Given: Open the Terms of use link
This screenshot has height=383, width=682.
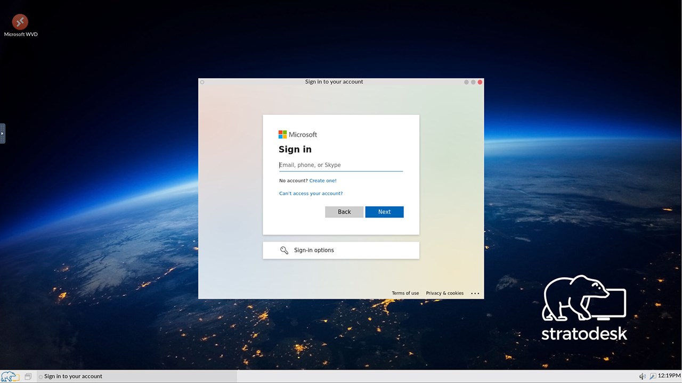Looking at the screenshot, I should [x=405, y=293].
